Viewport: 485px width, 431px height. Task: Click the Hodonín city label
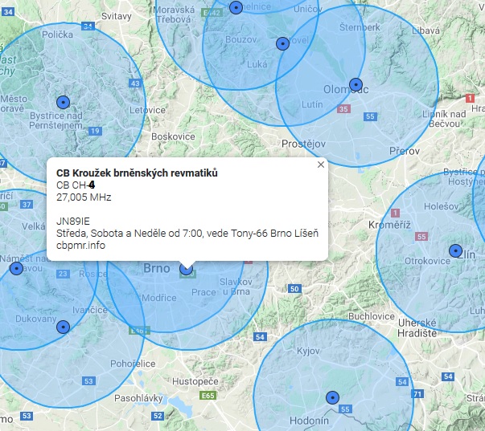(x=309, y=421)
